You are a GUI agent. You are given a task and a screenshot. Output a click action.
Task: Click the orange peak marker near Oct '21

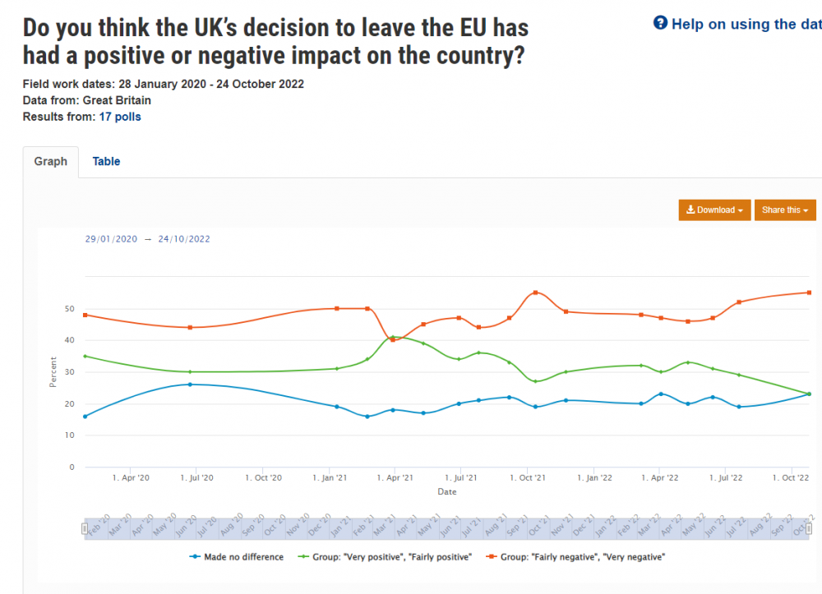pos(535,292)
